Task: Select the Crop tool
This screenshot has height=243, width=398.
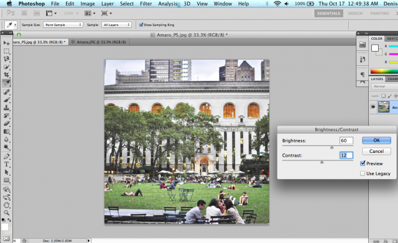Action: pyautogui.click(x=6, y=75)
